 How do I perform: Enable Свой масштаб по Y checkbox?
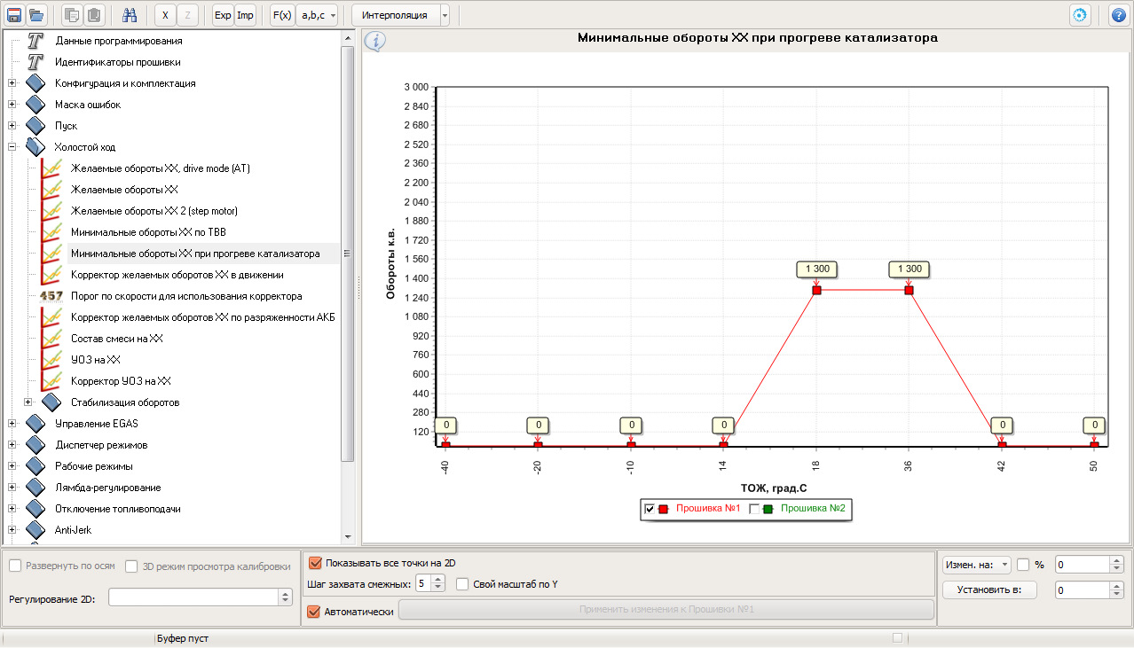[462, 584]
